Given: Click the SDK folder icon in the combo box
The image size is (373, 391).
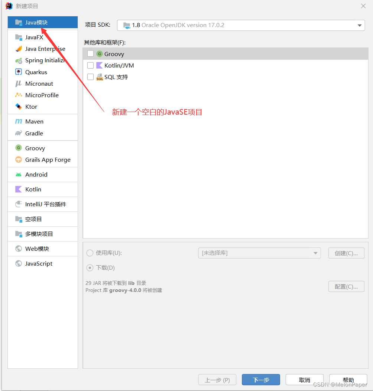Looking at the screenshot, I should tap(127, 26).
